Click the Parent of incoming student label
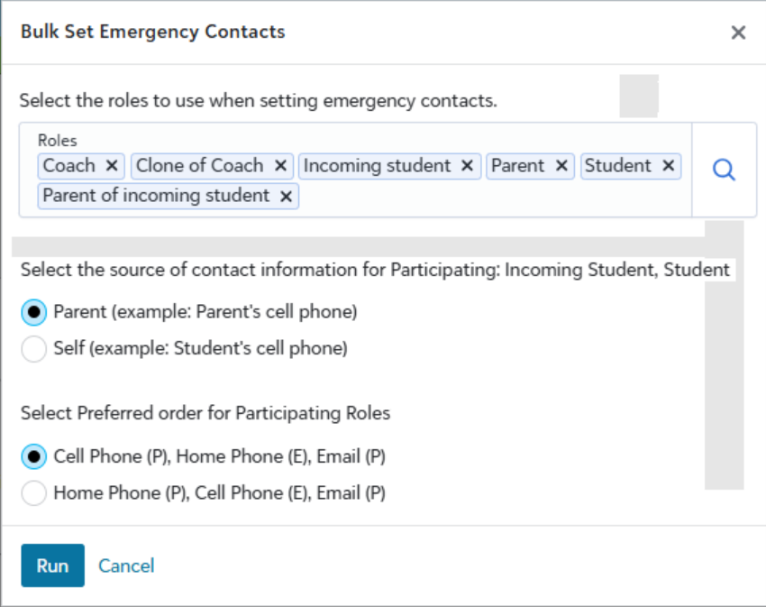Image resolution: width=766 pixels, height=607 pixels. [x=156, y=196]
